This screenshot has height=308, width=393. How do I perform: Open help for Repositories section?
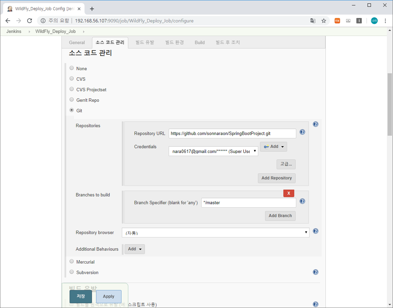click(316, 124)
